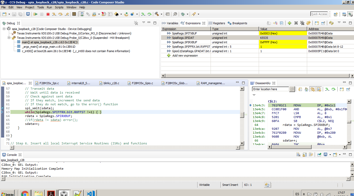Resume program execution with green play icon
The height and width of the screenshot is (196, 354).
[36, 14]
